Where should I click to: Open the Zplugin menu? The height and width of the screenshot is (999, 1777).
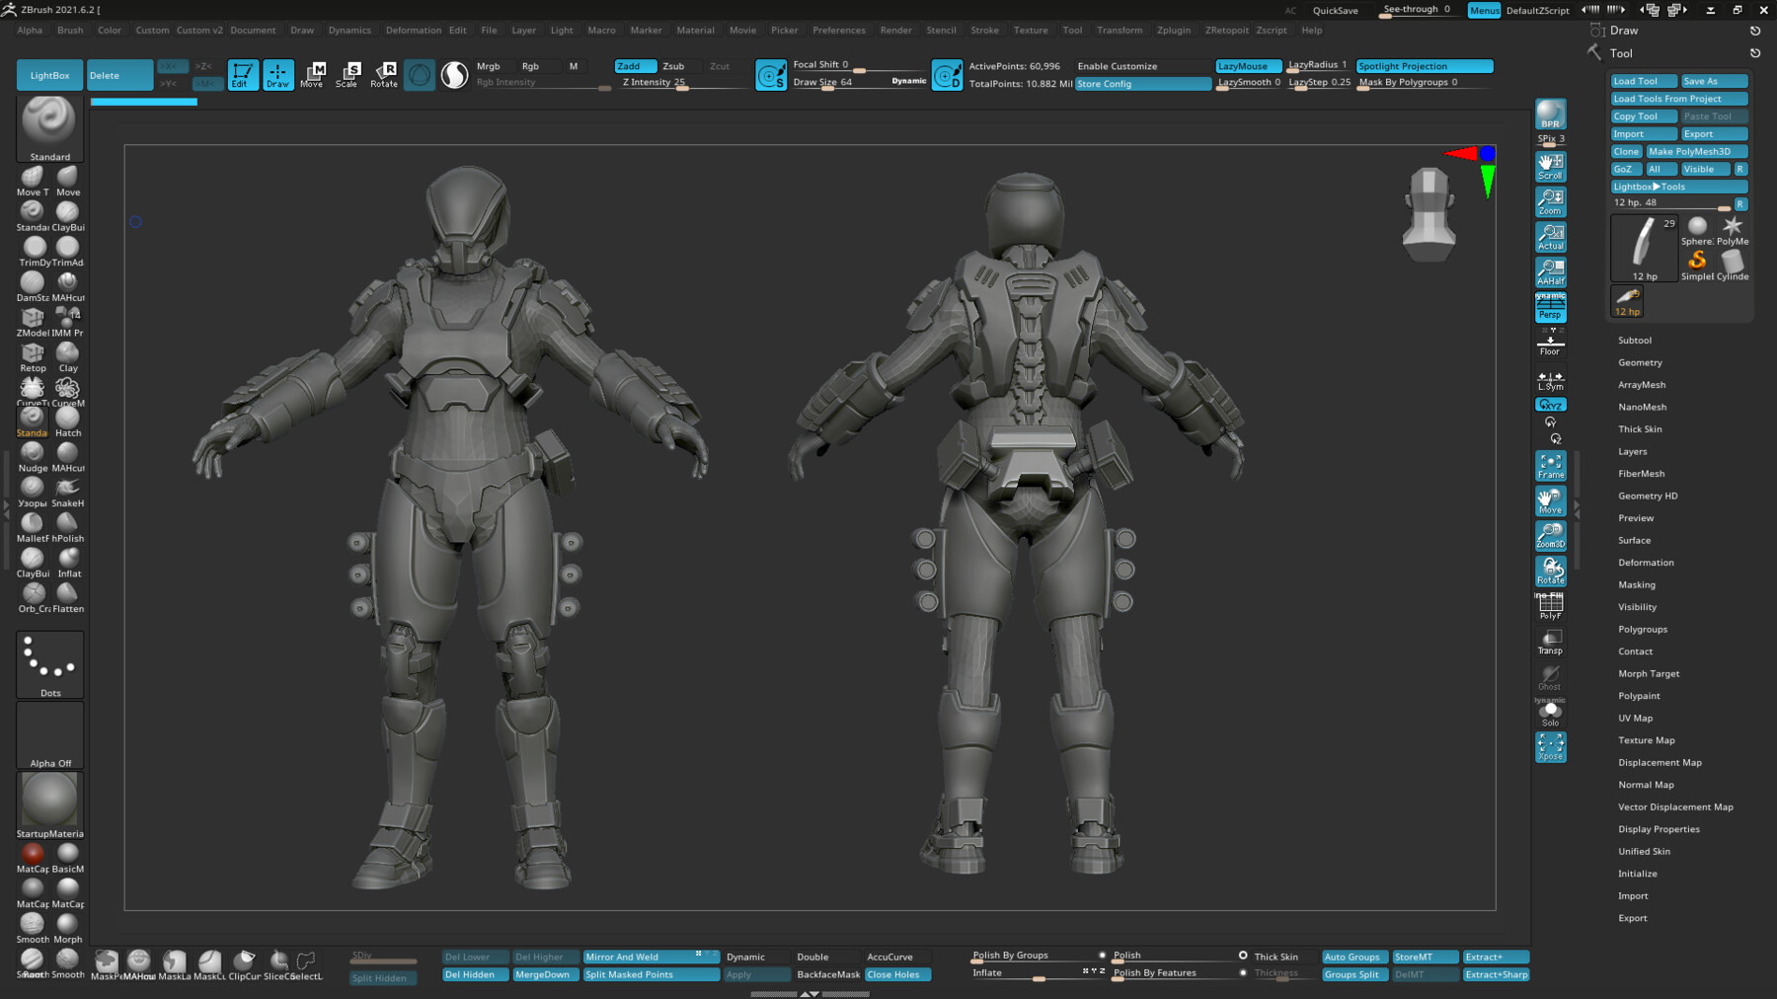(1173, 31)
